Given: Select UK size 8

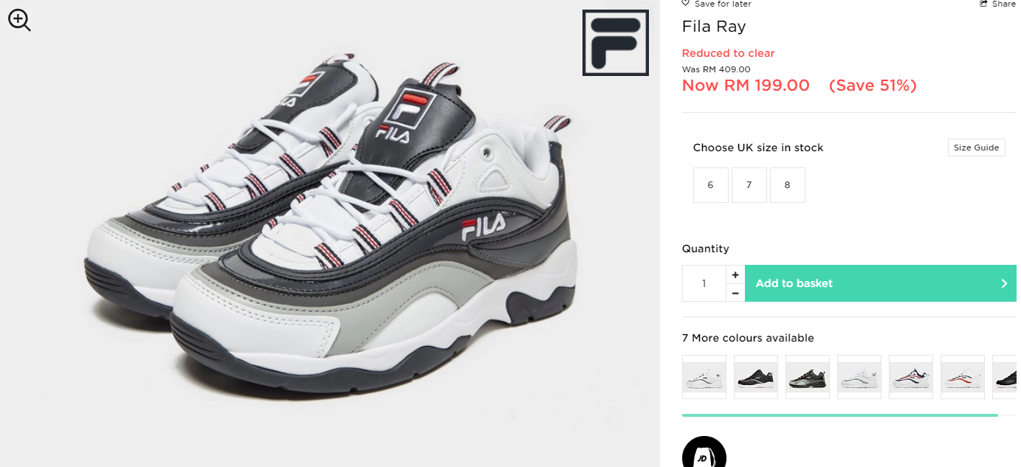Looking at the screenshot, I should point(787,185).
